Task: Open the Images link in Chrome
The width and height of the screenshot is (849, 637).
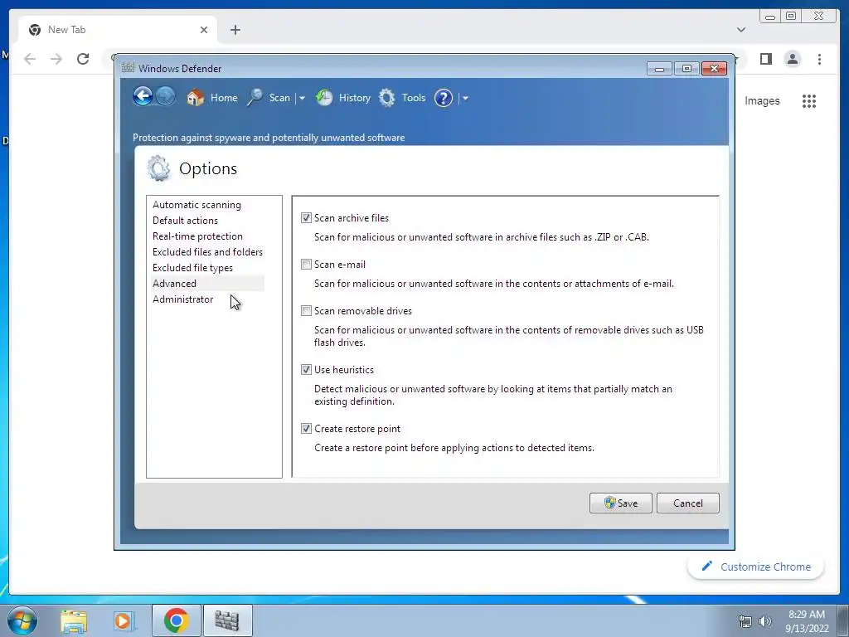Action: [762, 100]
